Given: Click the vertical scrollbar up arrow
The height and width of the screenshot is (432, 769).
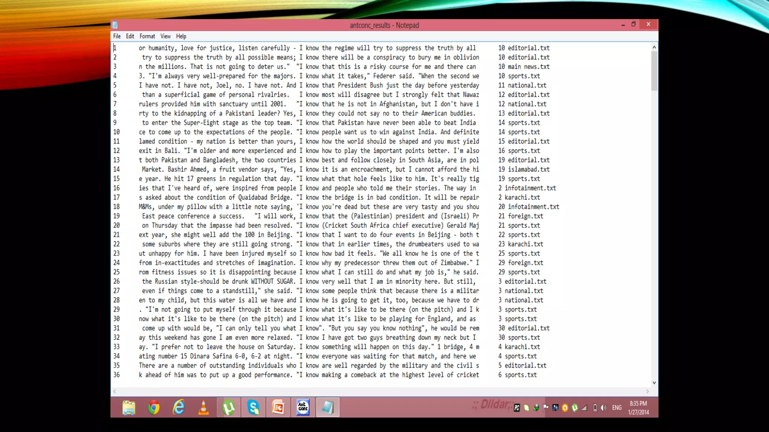Looking at the screenshot, I should (654, 47).
